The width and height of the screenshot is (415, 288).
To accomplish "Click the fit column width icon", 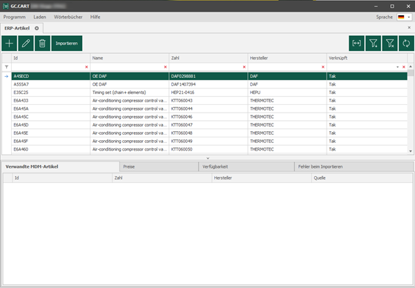I will pyautogui.click(x=356, y=43).
